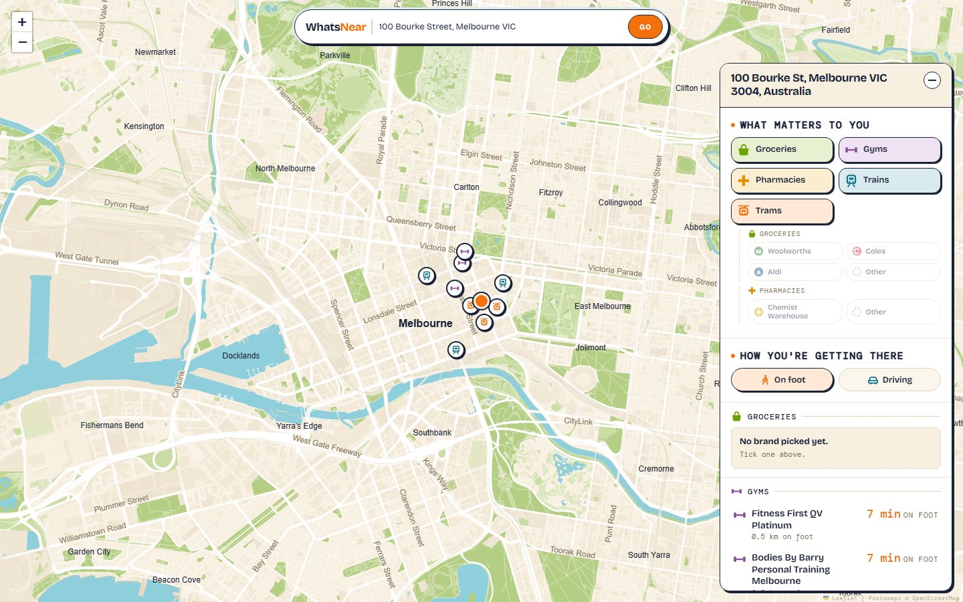Viewport: 963px width, 602px height.
Task: Click the address search field
Action: (x=500, y=27)
